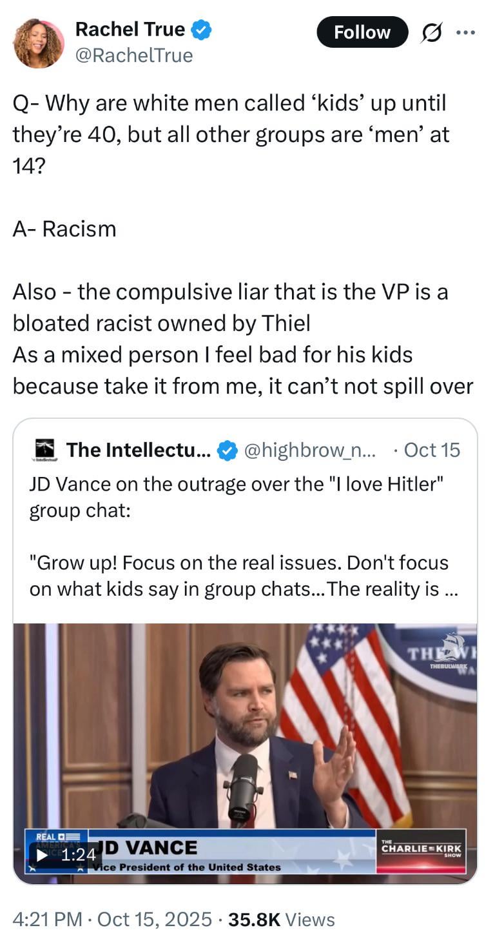
Task: Click The Intellectualist's verified badge
Action: [x=226, y=450]
